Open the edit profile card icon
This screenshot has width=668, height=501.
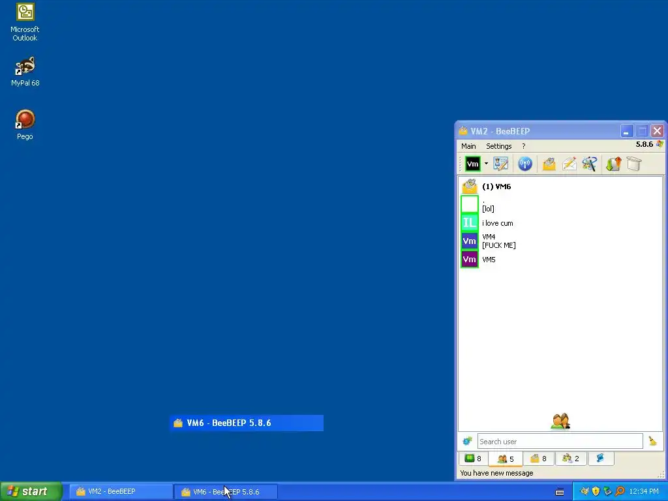[x=501, y=164]
